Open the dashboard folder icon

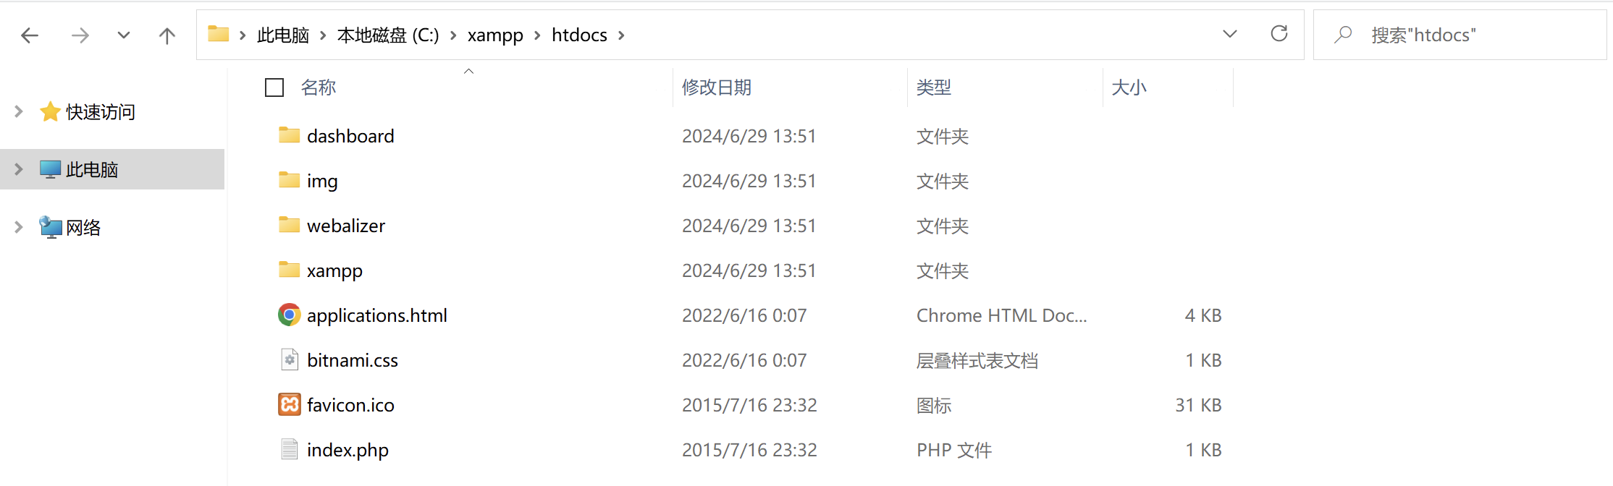[x=289, y=135]
